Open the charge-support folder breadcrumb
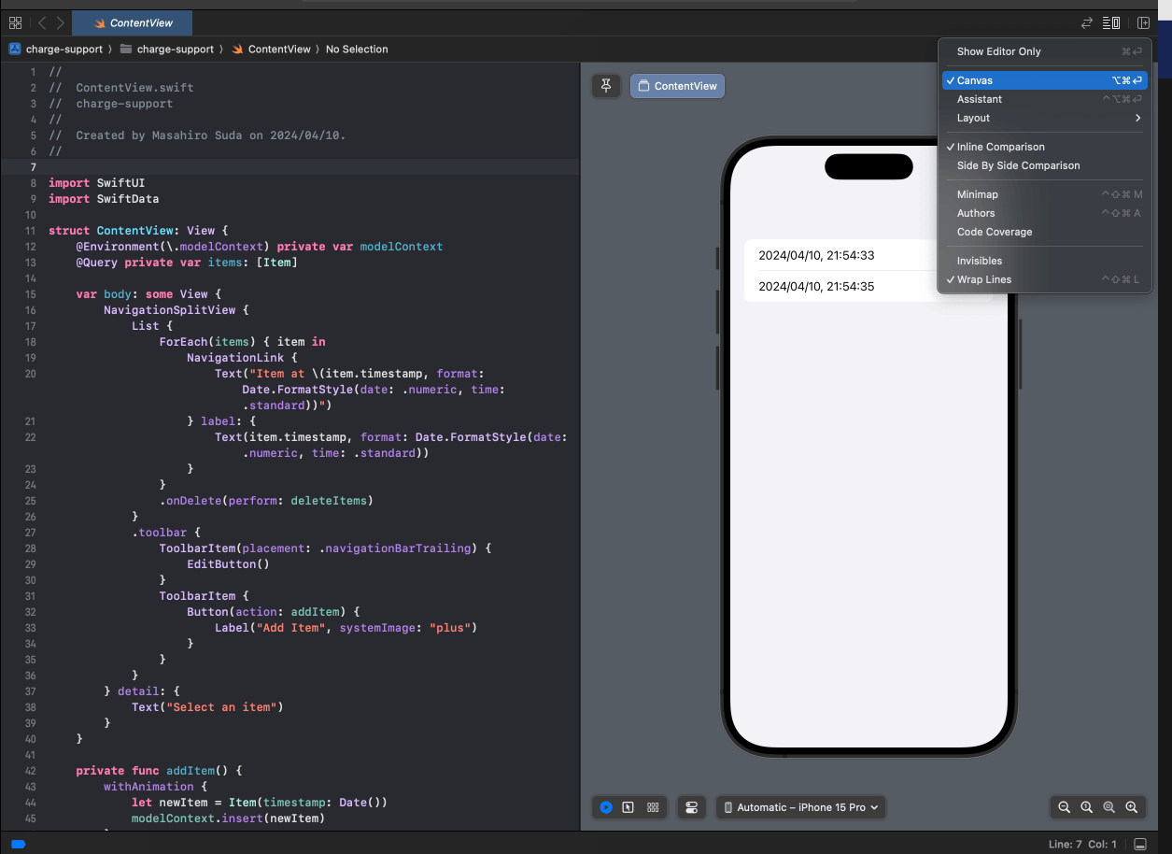Screen dimensions: 1172x854 (x=167, y=49)
